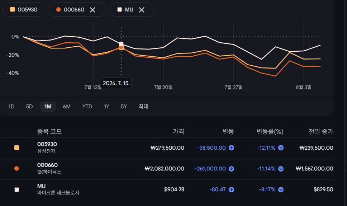This screenshot has width=347, height=206.
Task: Click the 000660 ticker chip label
Action: pos(74,10)
